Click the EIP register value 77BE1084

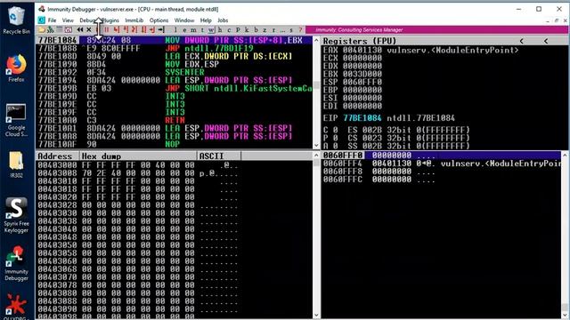[x=362, y=118]
